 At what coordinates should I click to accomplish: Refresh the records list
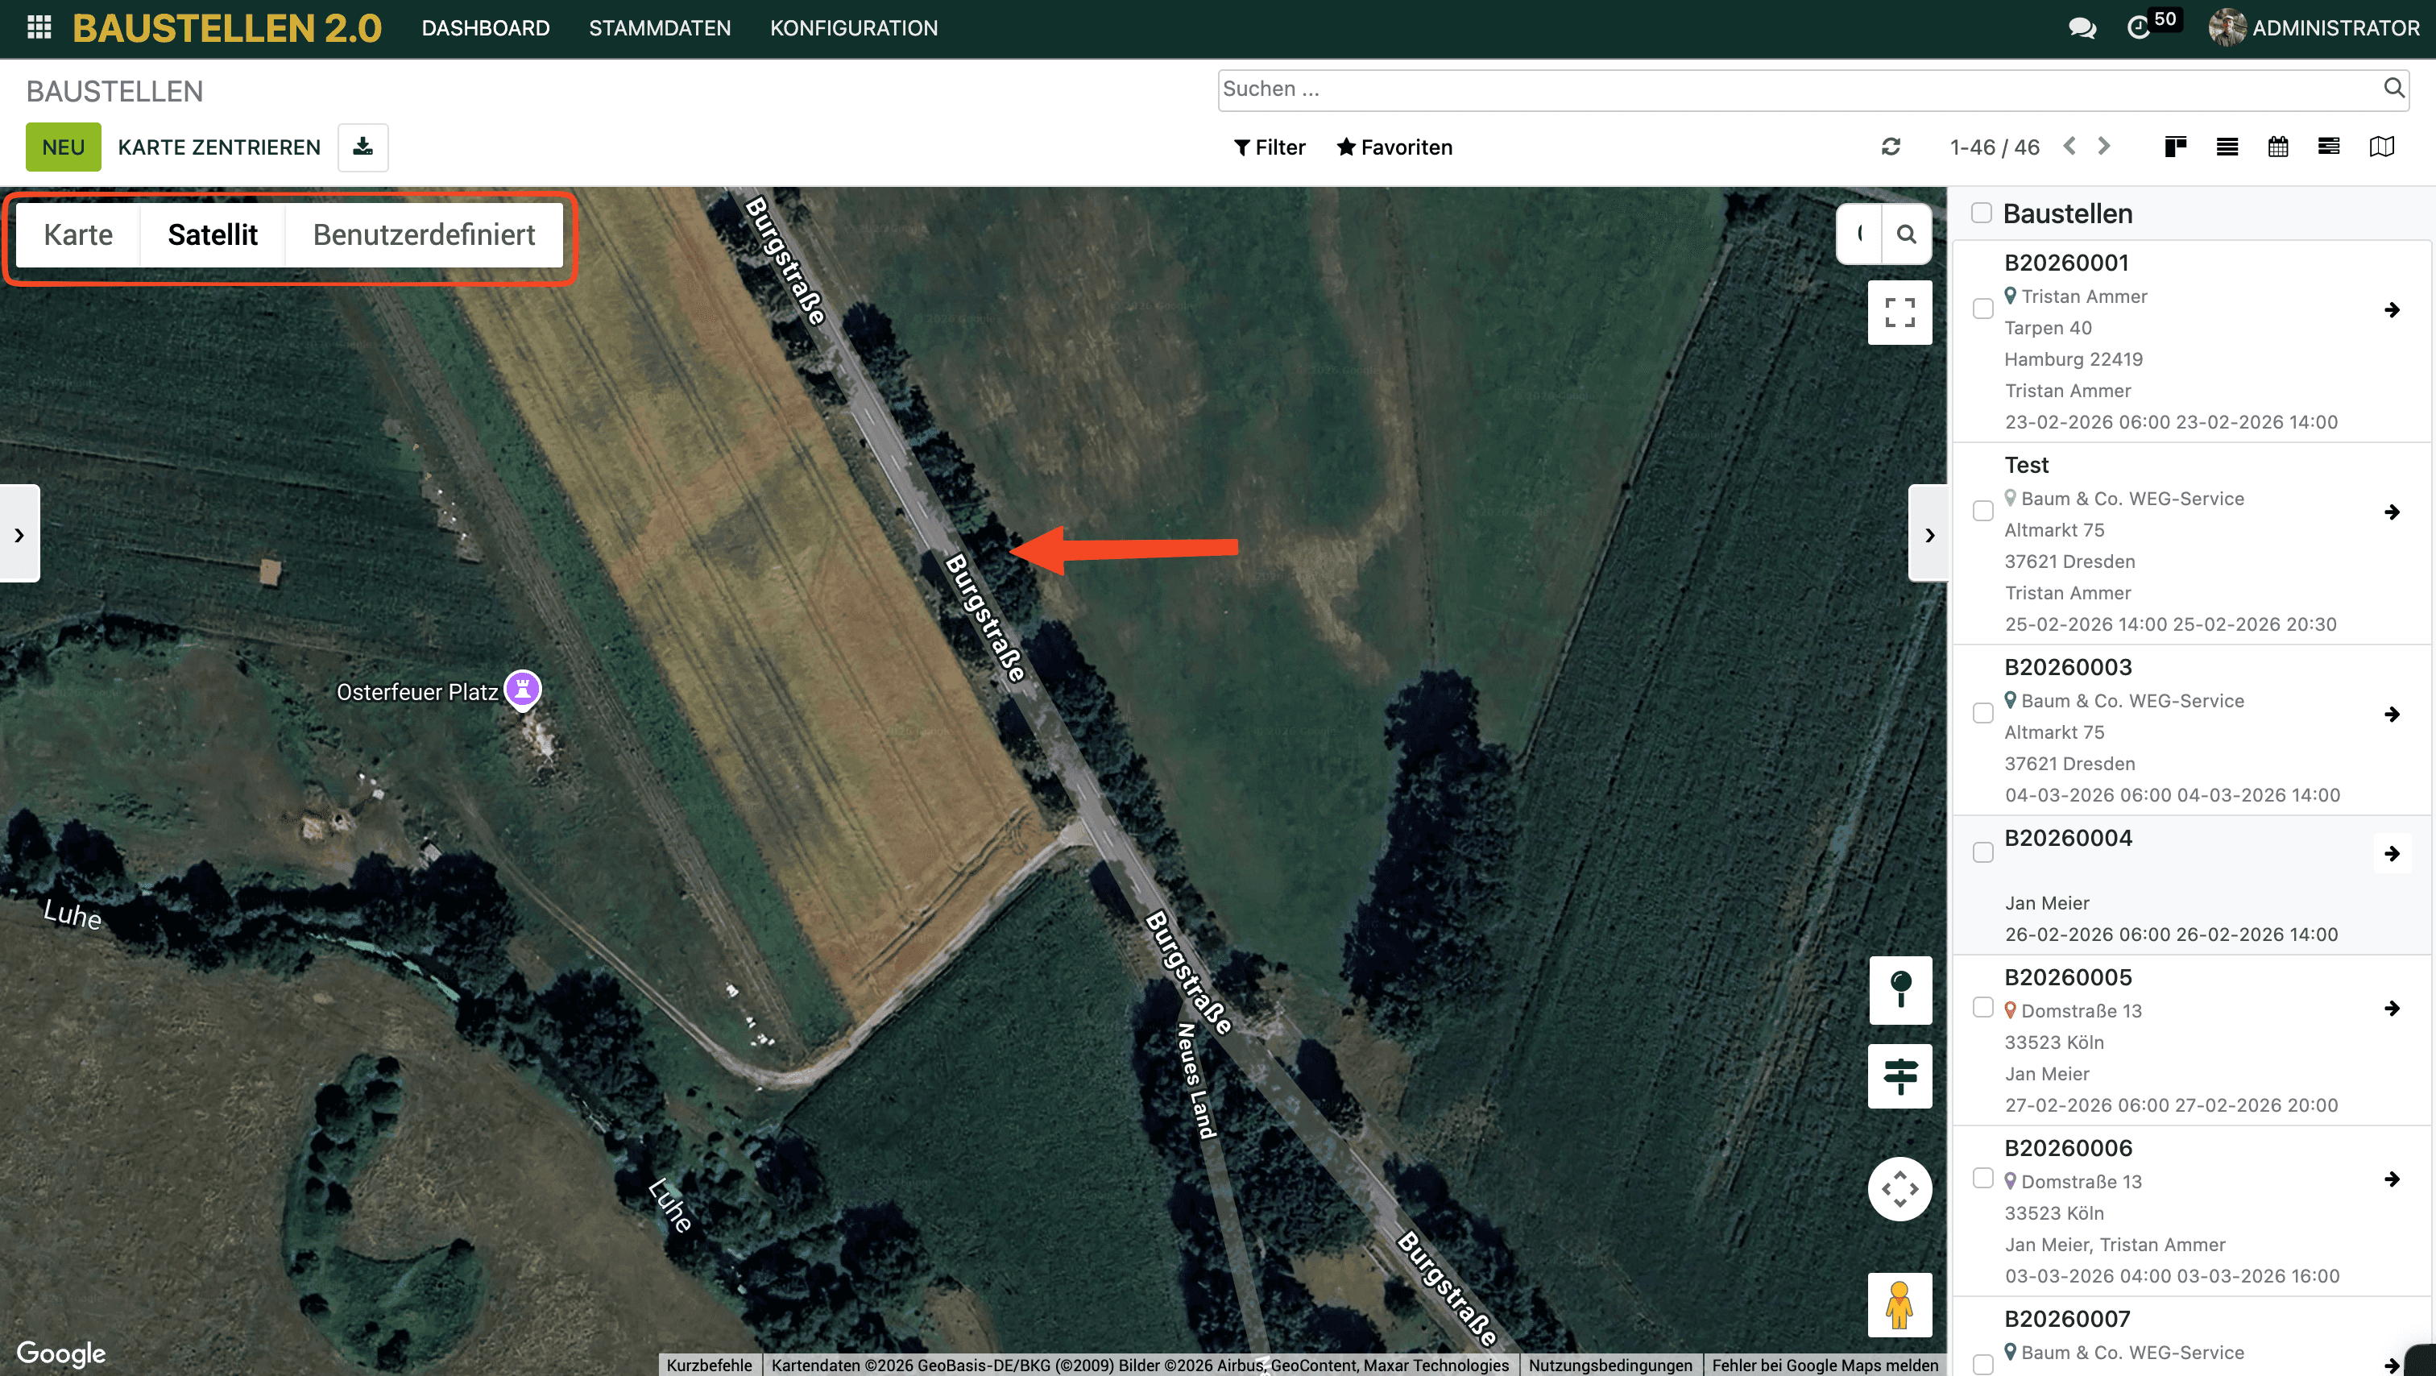pyautogui.click(x=1891, y=147)
